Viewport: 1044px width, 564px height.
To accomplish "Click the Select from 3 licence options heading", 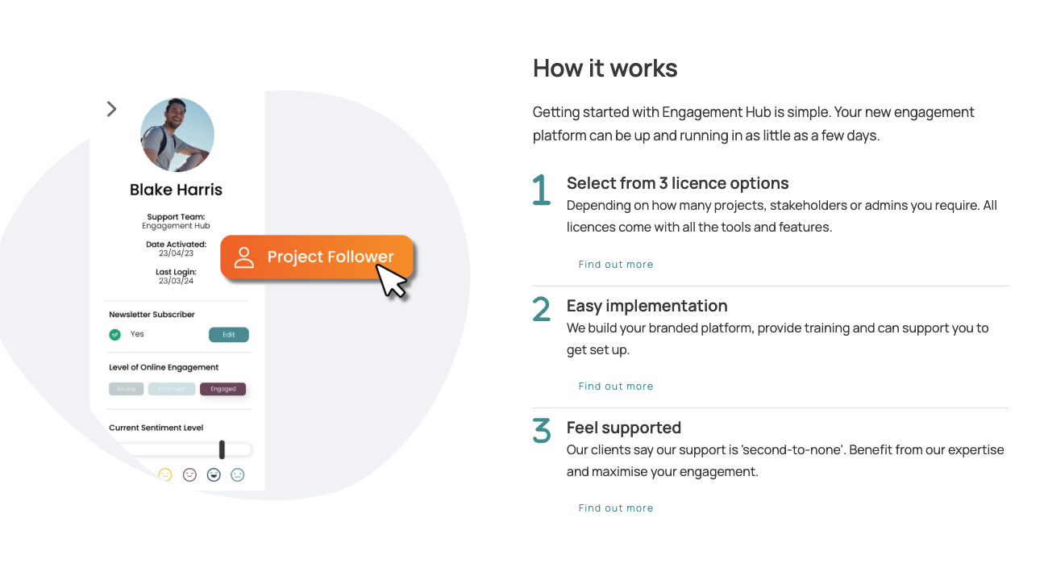I will [677, 183].
